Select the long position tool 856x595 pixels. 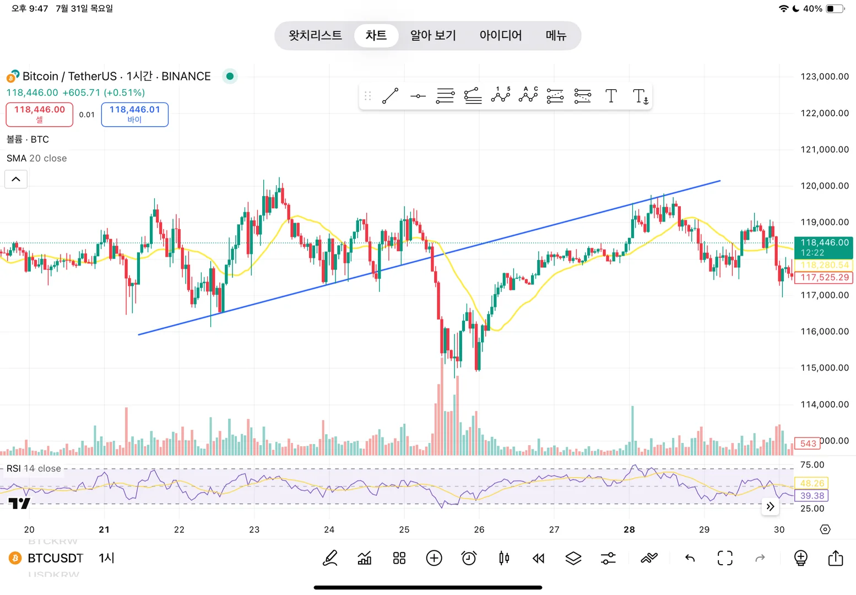(x=555, y=96)
